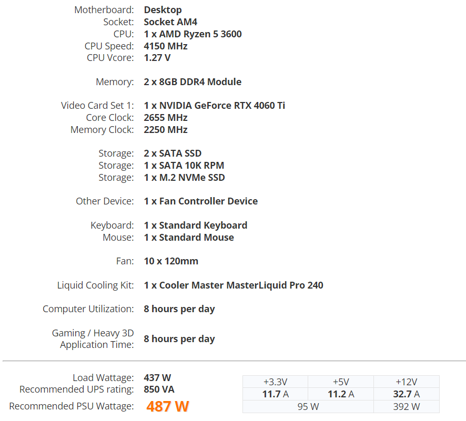Select the 2 x 8GB DDR4 Module text
This screenshot has width=466, height=421.
(x=193, y=81)
